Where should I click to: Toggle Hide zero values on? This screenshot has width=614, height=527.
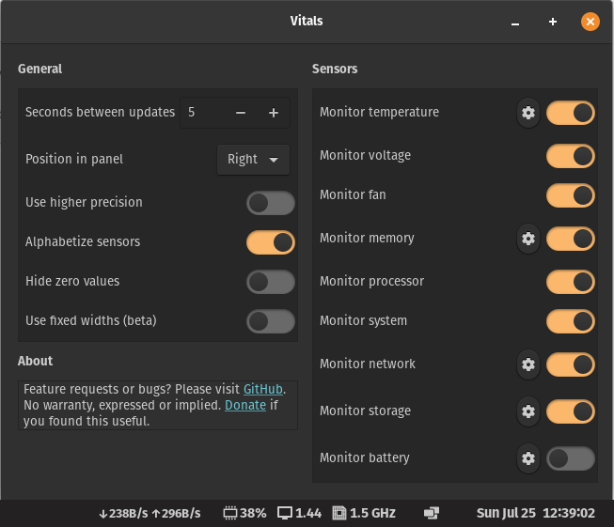(270, 282)
